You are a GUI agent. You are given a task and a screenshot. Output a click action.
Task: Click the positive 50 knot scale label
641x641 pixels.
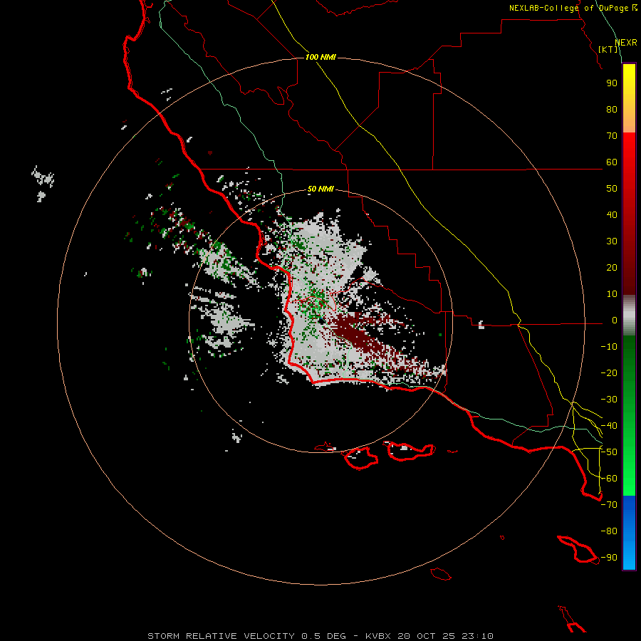click(x=612, y=189)
